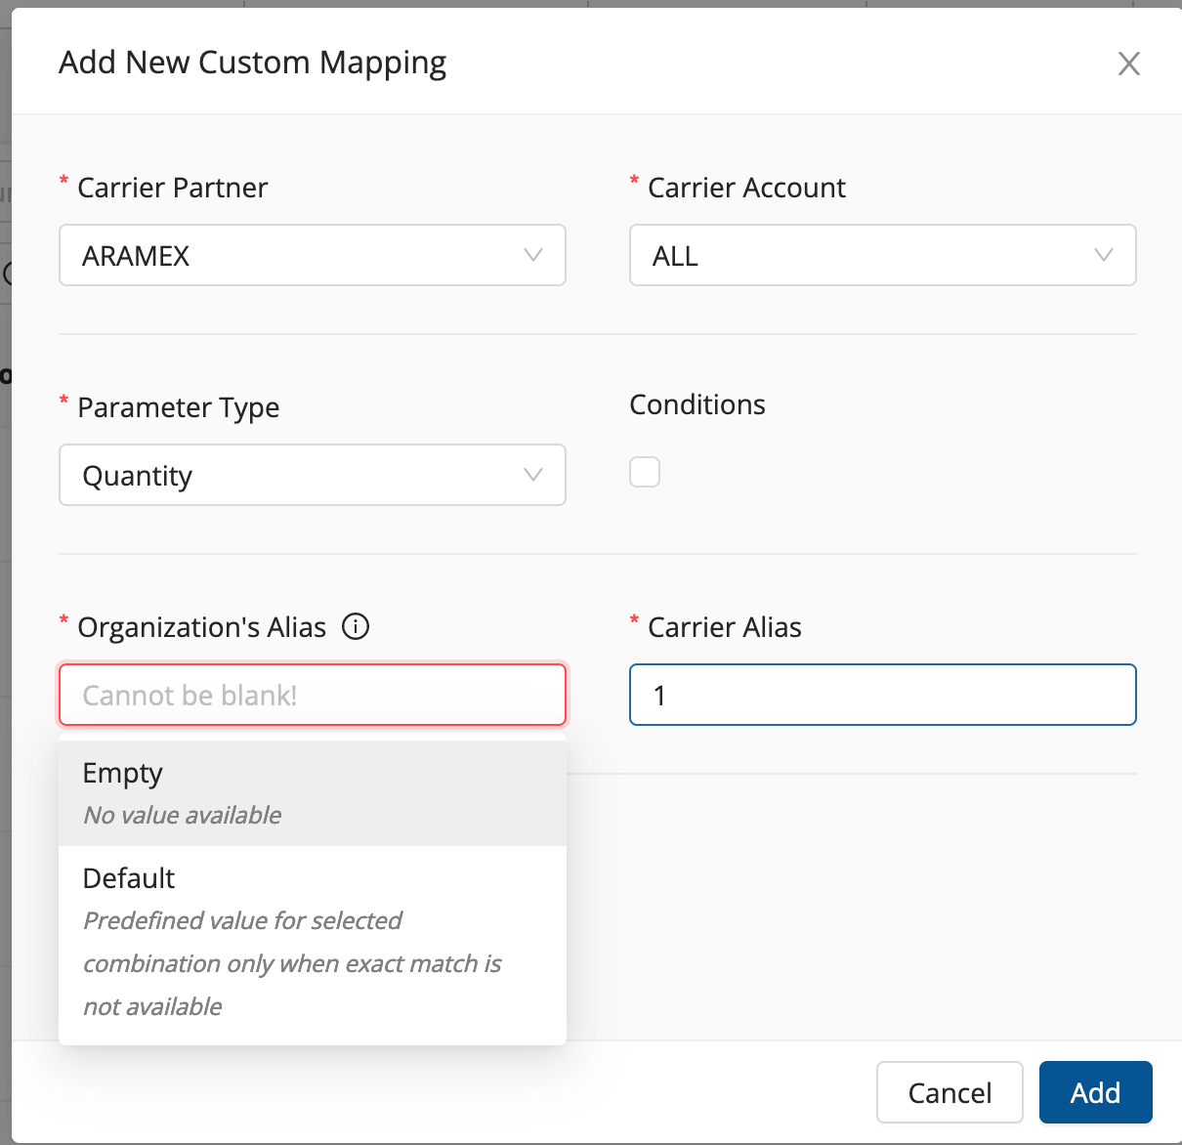
Task: Click the Parameter Type field label
Action: 178,407
